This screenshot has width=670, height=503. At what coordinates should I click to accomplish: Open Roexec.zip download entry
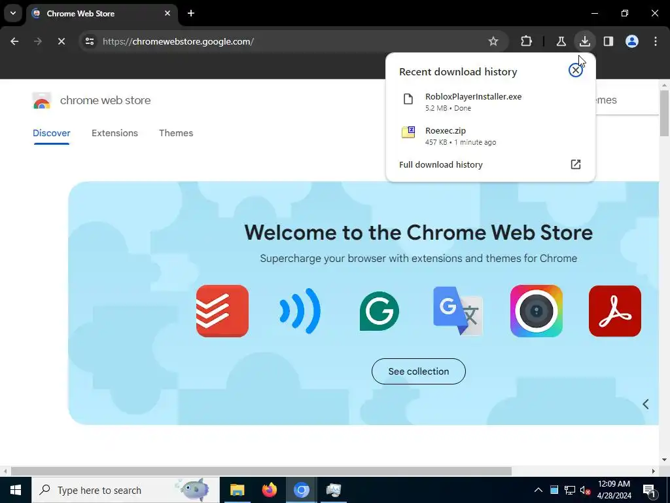tap(490, 136)
